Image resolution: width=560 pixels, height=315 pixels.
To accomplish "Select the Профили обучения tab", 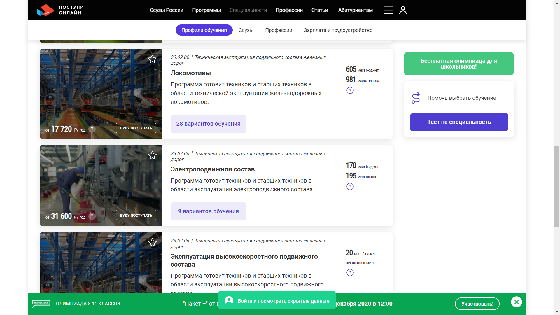I will (204, 30).
